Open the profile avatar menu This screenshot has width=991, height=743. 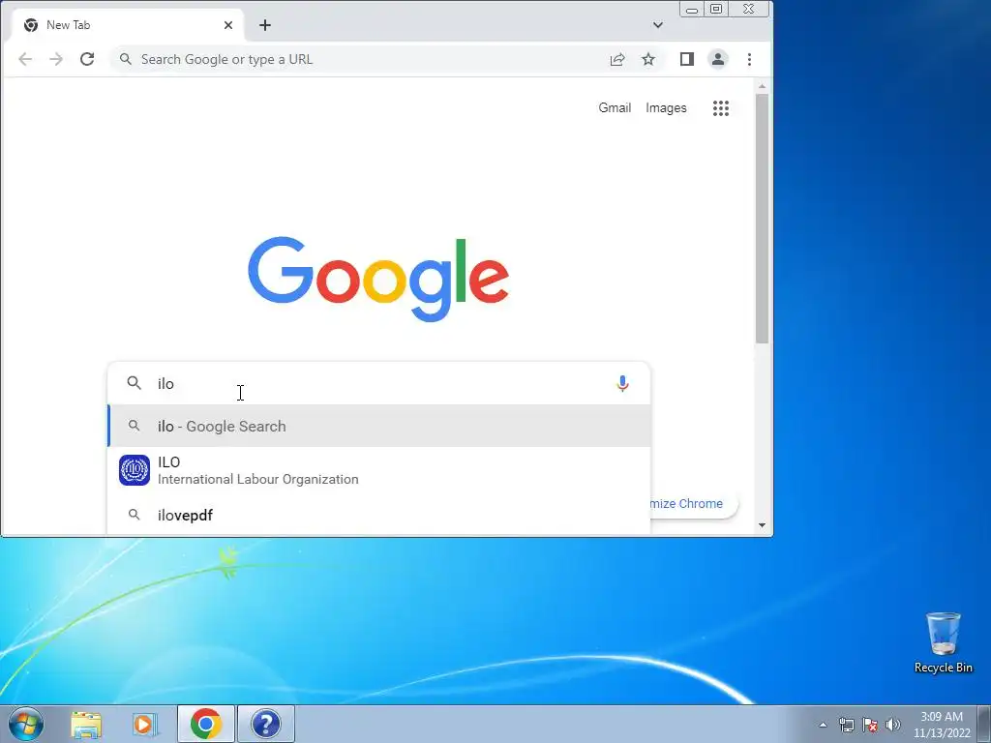pyautogui.click(x=718, y=59)
